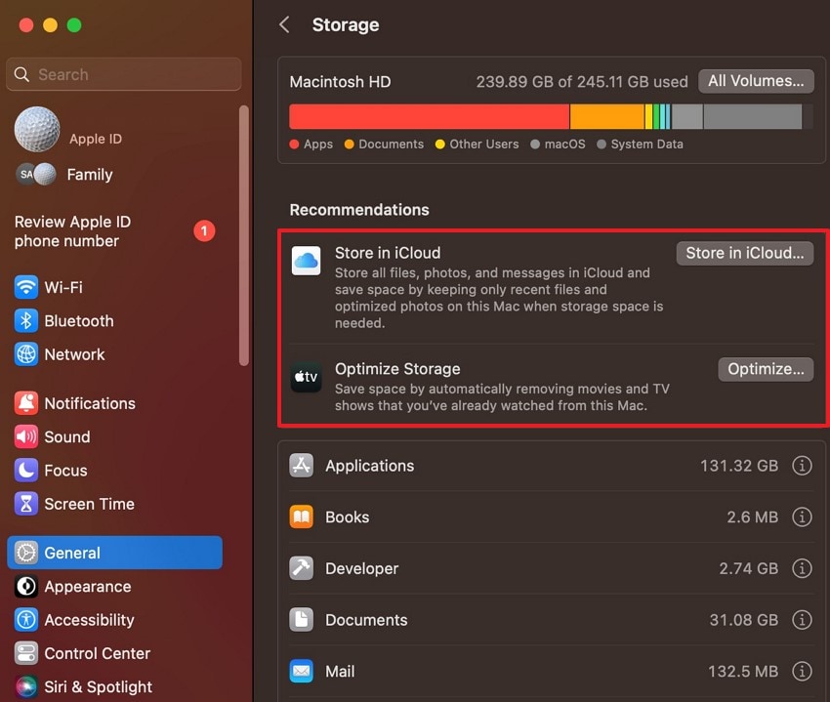Click the Optimize... button
The width and height of the screenshot is (830, 702).
point(766,369)
